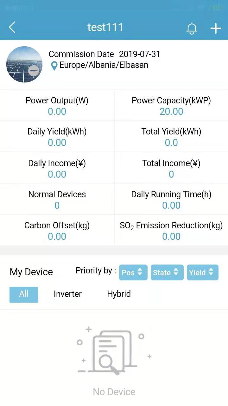228x406 pixels.
Task: Tap the Europe/Albania/Elbasan location text
Action: point(104,65)
